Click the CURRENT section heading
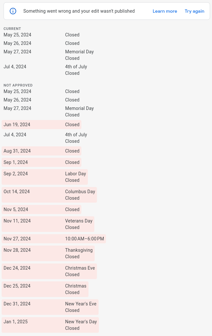This screenshot has height=336, width=212. click(12, 29)
